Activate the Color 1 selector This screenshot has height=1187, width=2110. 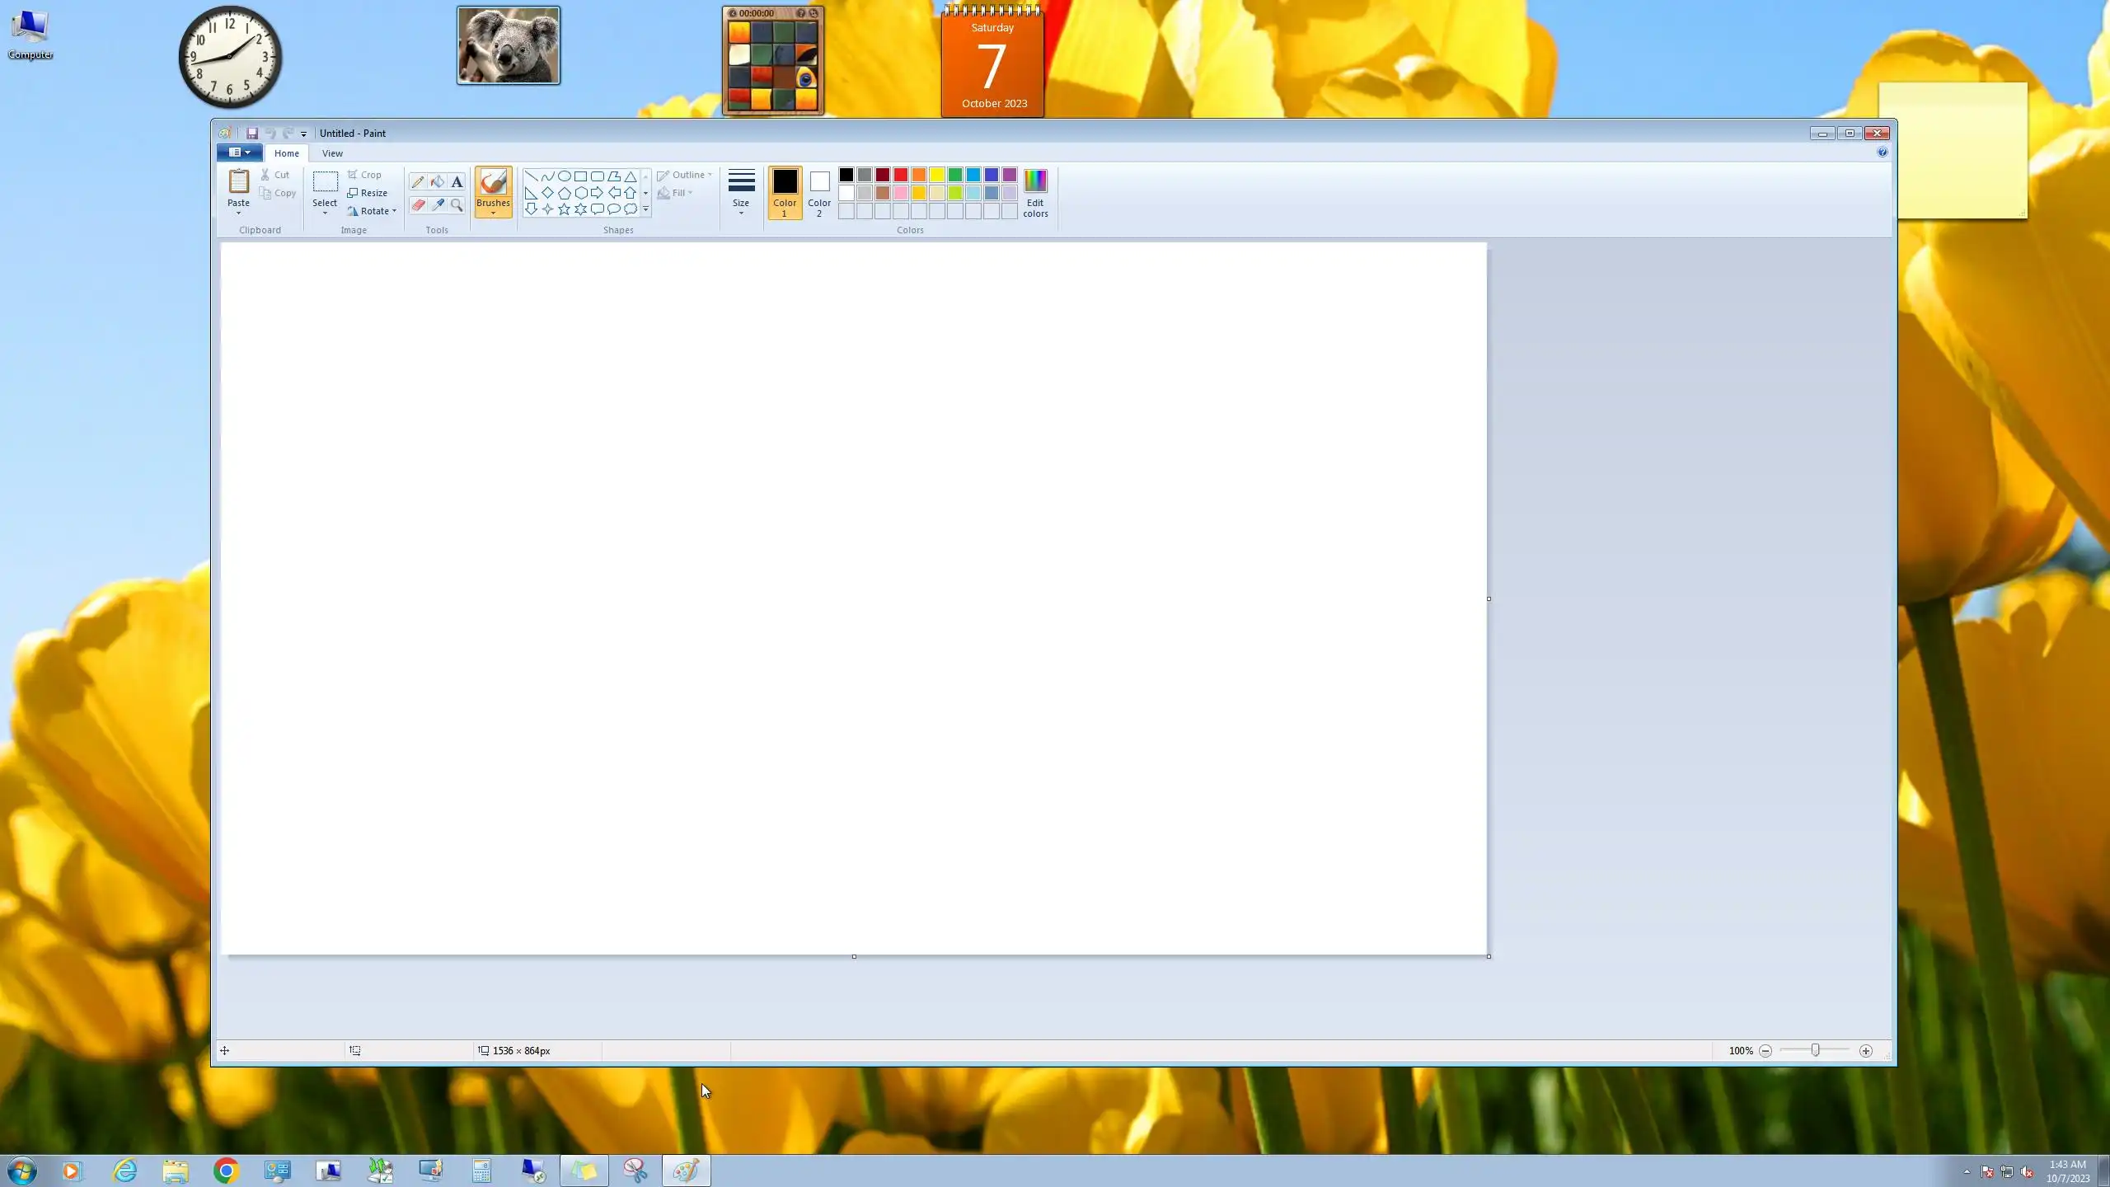tap(784, 192)
